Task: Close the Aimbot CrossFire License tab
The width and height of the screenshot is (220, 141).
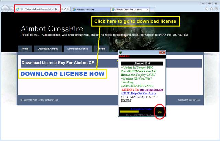Action: pos(147,9)
